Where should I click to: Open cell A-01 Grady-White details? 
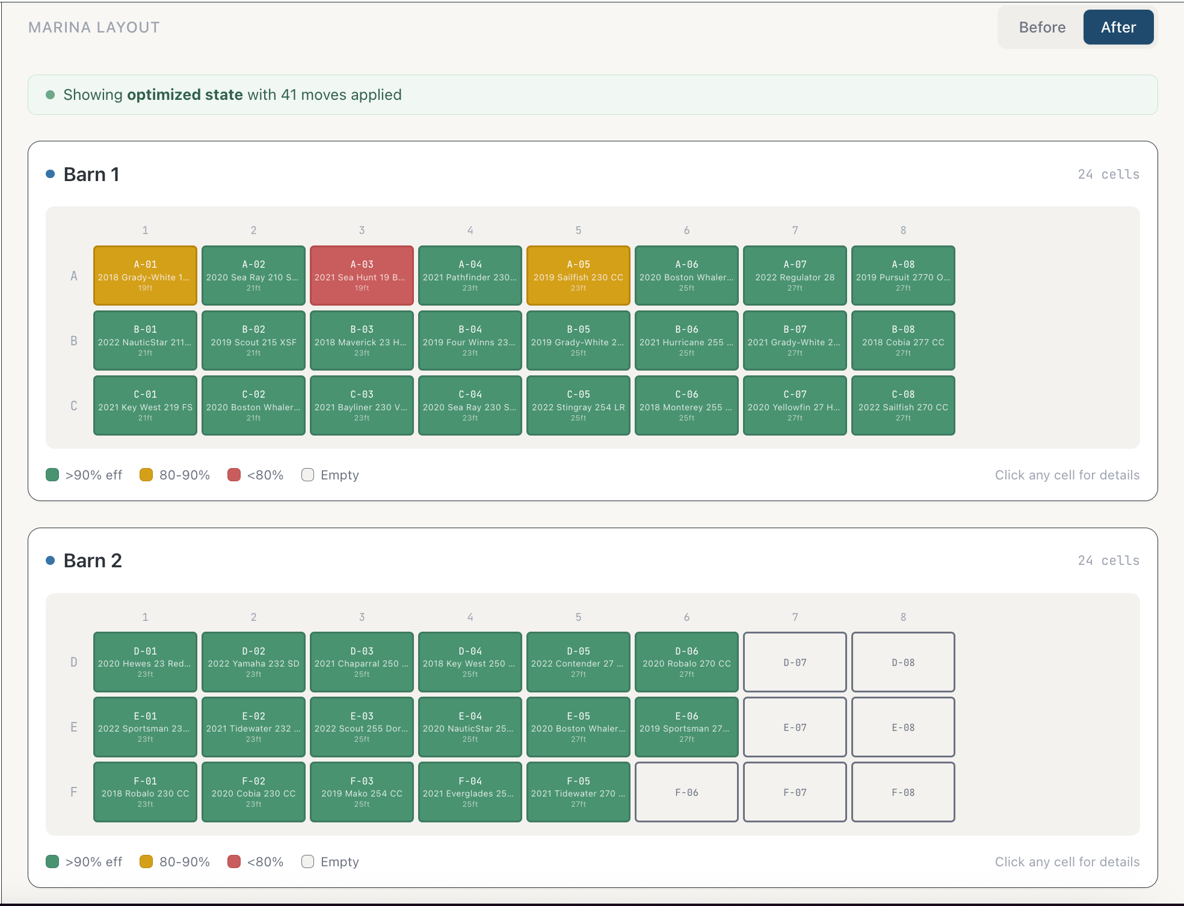(145, 276)
